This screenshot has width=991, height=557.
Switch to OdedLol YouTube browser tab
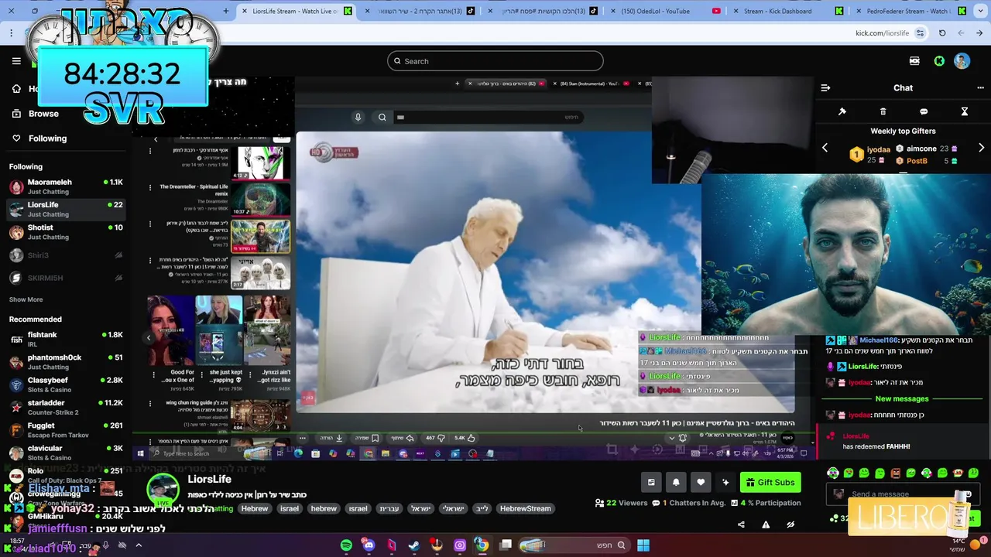(x=666, y=11)
